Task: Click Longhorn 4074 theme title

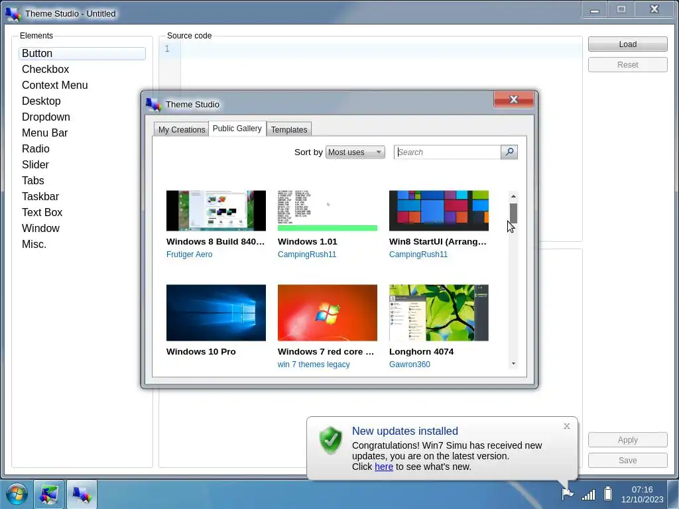Action: 421,352
